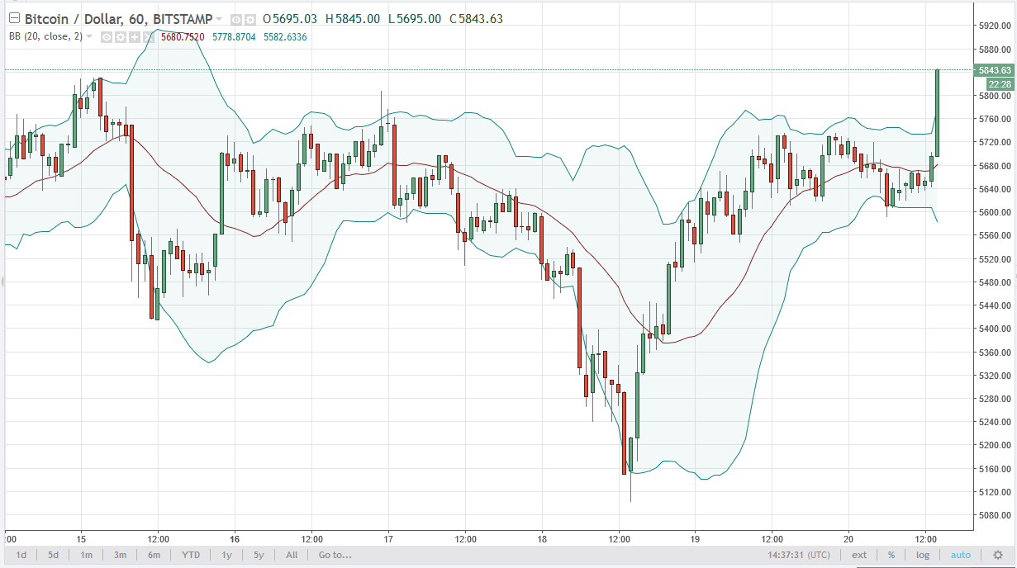Toggle log scale mode

click(922, 555)
